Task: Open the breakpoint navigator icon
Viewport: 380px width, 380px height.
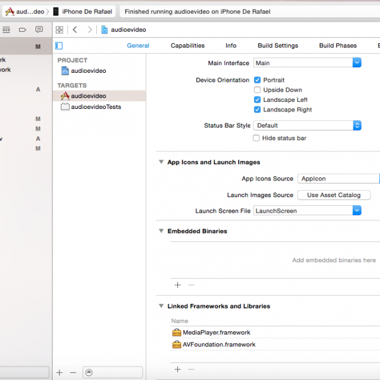Action: pyautogui.click(x=22, y=30)
